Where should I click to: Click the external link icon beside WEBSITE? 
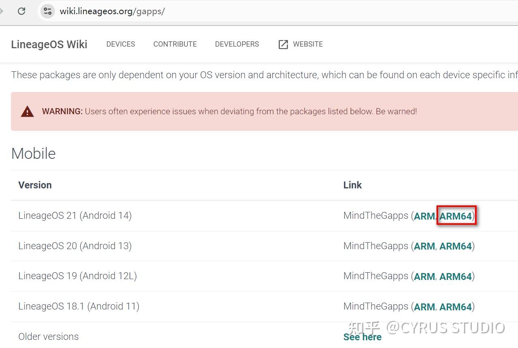(283, 44)
